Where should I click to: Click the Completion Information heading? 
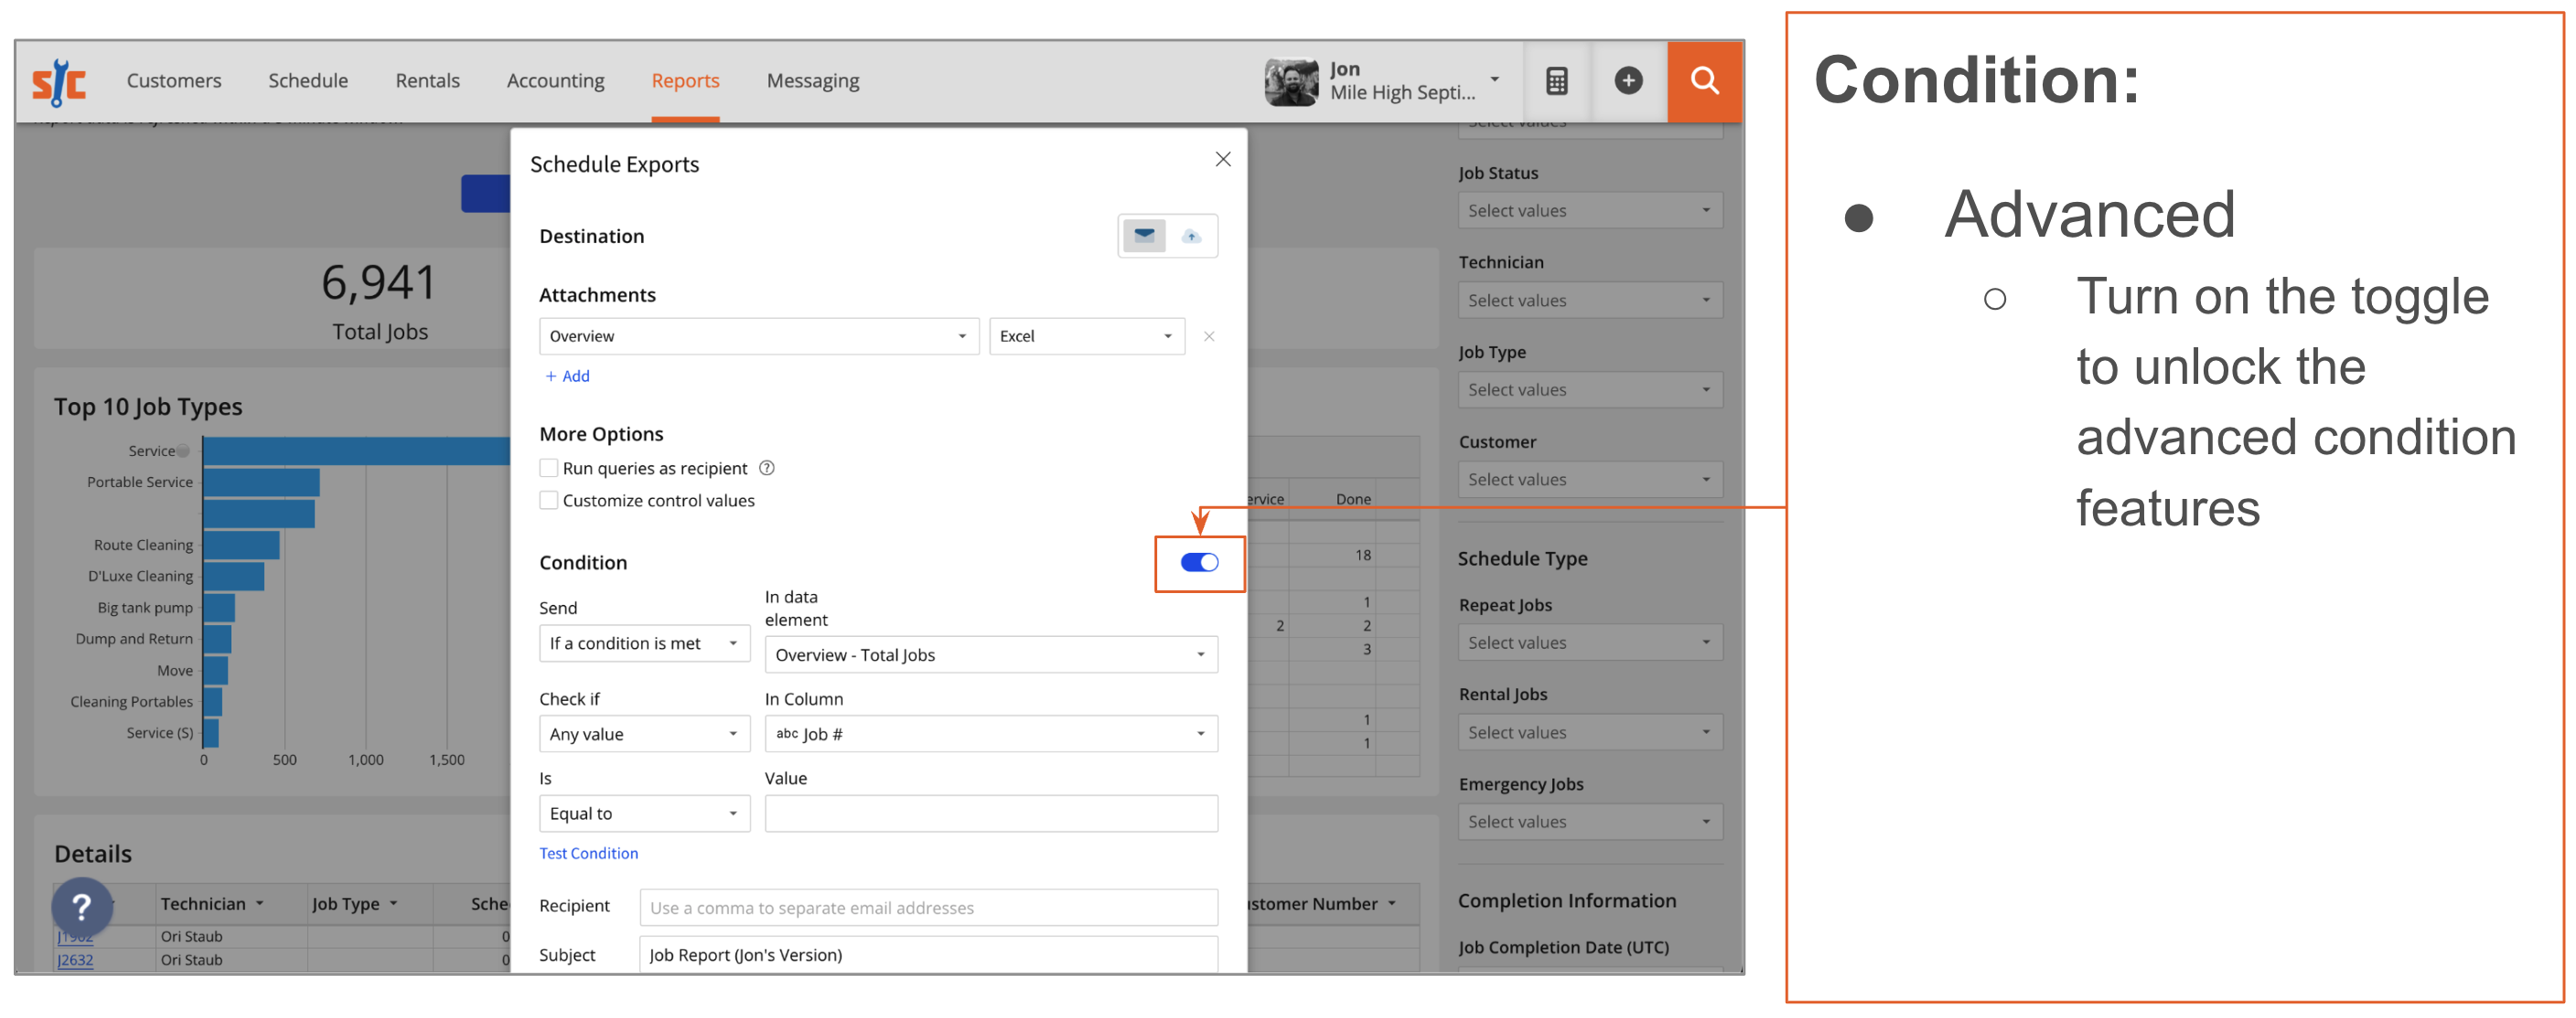(1566, 900)
